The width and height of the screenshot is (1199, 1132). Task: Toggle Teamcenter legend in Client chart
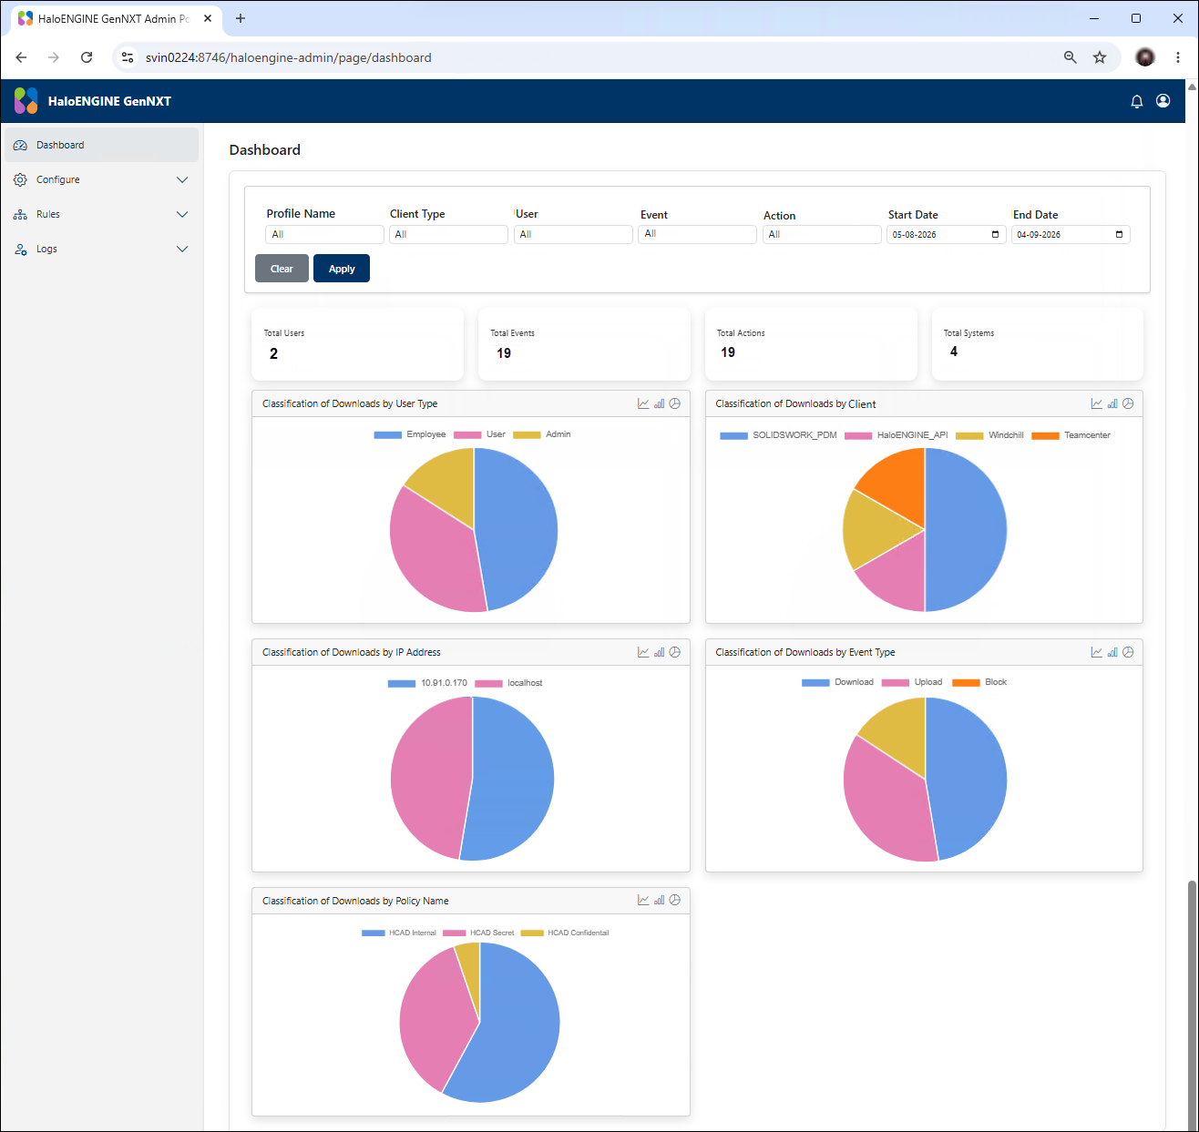pyautogui.click(x=1071, y=435)
